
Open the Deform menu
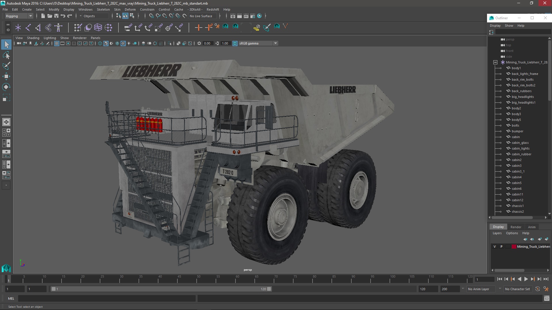click(x=130, y=9)
